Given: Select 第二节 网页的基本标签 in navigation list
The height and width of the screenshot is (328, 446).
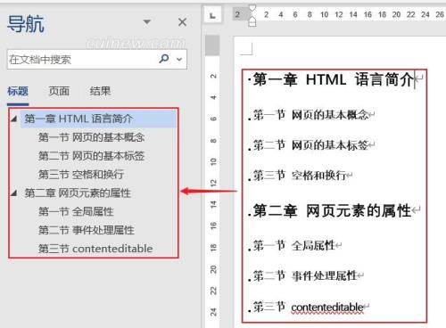Looking at the screenshot, I should pyautogui.click(x=91, y=156).
